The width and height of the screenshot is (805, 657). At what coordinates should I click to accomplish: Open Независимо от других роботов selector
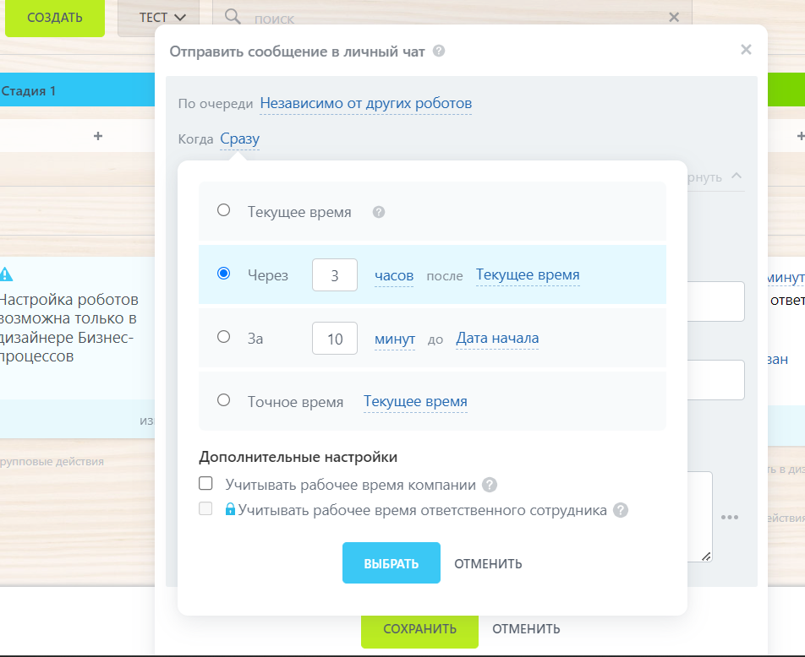365,103
